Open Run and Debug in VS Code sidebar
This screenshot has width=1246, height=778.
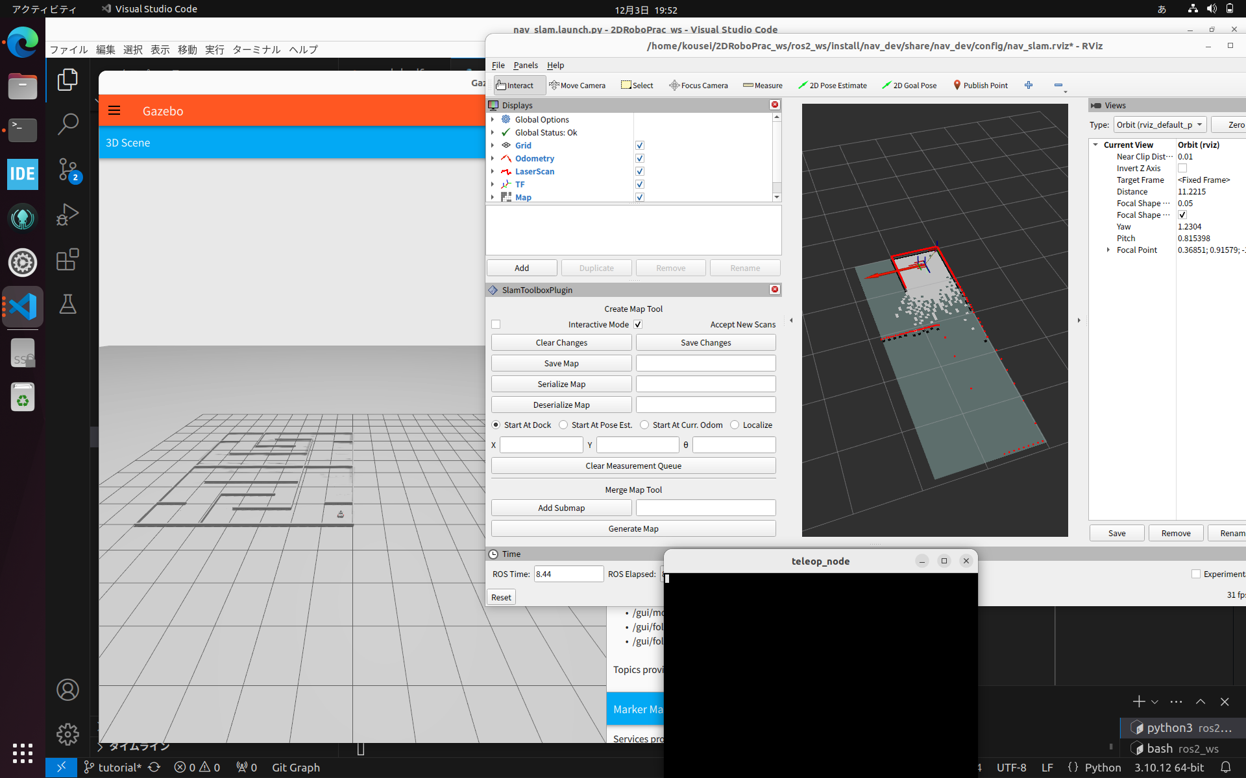click(x=67, y=215)
